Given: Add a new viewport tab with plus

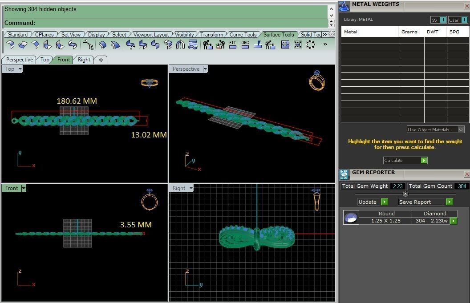Looking at the screenshot, I should (101, 60).
